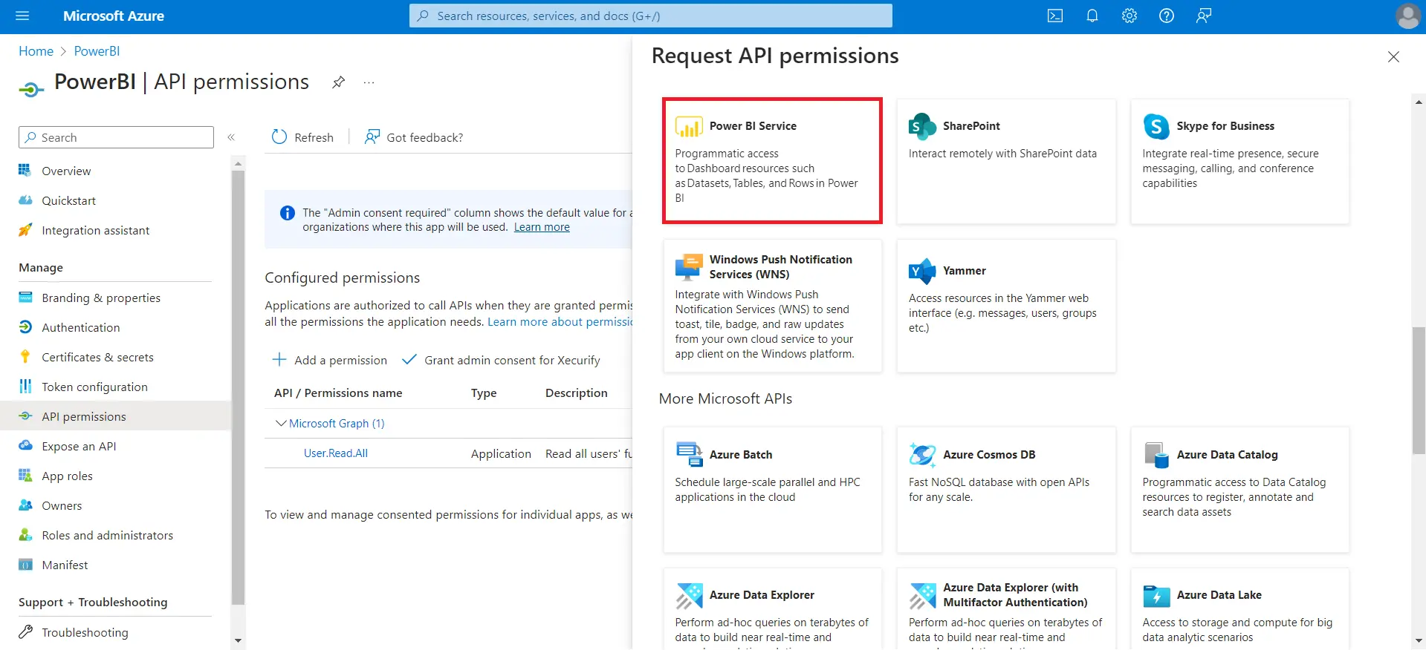Image resolution: width=1426 pixels, height=650 pixels.
Task: Click Grant admin consent for Xecurify
Action: [x=501, y=360]
